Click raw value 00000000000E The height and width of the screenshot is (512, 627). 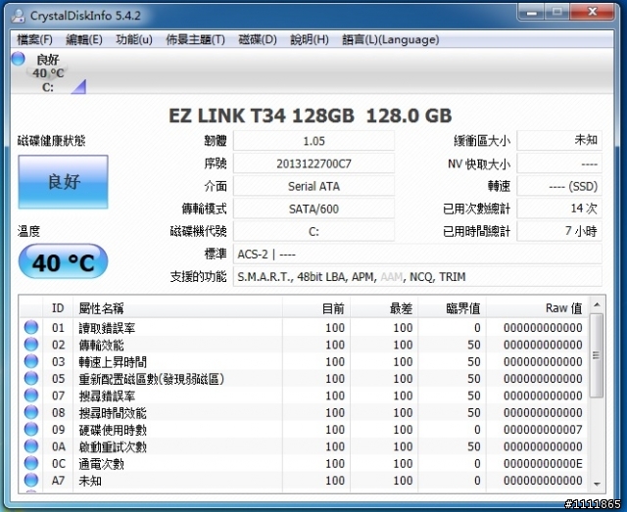(x=543, y=464)
